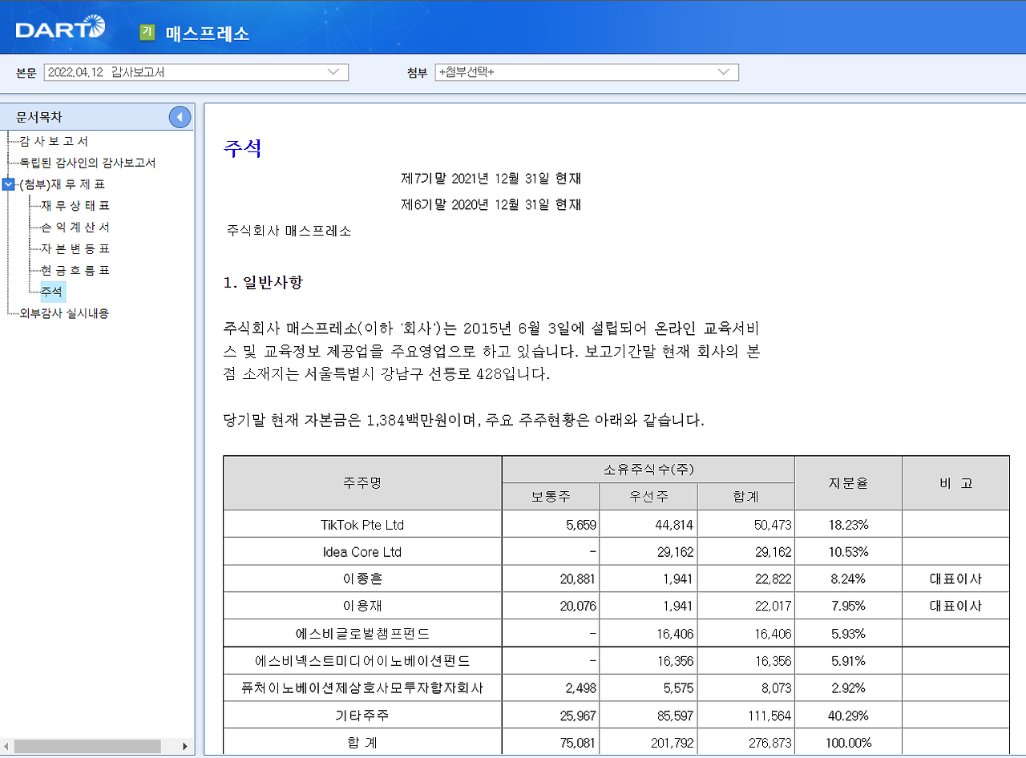This screenshot has width=1026, height=758.
Task: Click the Idea Core Ltd shareholder cell
Action: pyautogui.click(x=362, y=552)
